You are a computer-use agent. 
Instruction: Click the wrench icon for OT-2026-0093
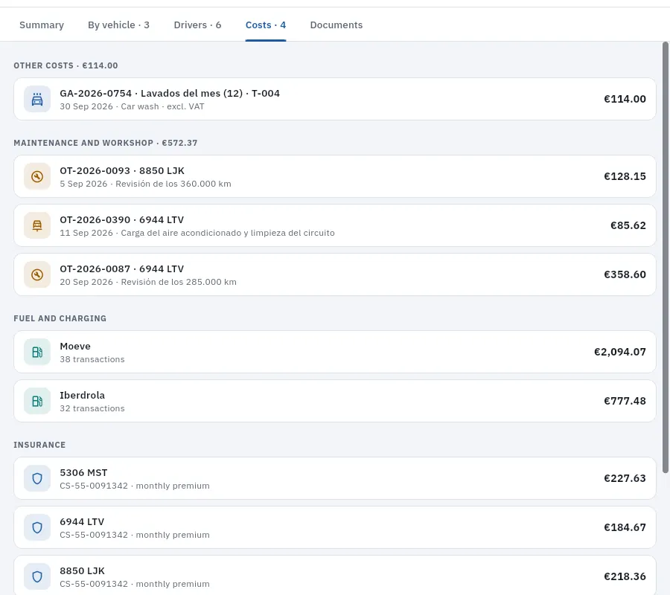point(37,176)
